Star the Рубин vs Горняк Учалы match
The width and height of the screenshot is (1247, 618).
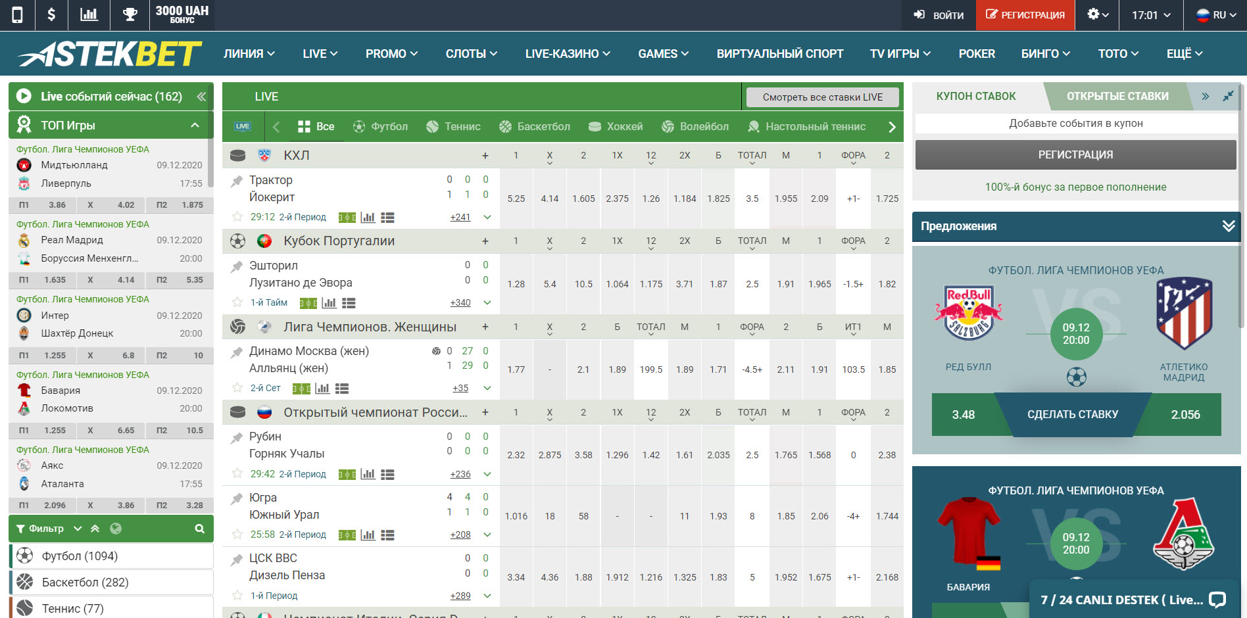pyautogui.click(x=237, y=473)
